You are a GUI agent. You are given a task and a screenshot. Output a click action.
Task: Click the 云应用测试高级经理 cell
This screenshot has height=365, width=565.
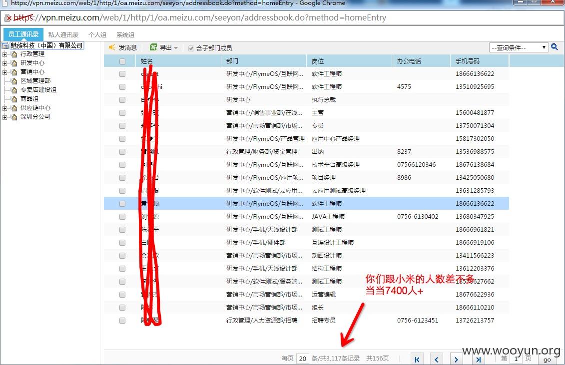tap(338, 191)
